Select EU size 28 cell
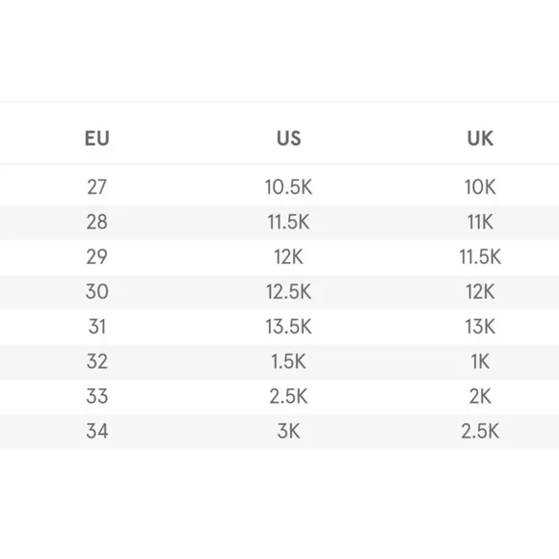The height and width of the screenshot is (559, 559). pos(97,222)
